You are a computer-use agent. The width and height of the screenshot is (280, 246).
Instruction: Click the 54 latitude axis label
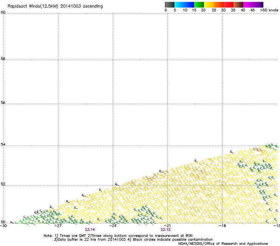point(3,144)
